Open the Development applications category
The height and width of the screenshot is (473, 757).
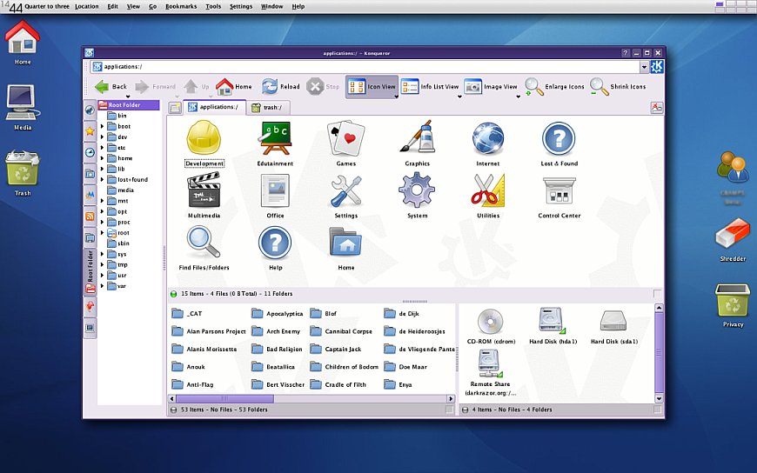point(204,138)
